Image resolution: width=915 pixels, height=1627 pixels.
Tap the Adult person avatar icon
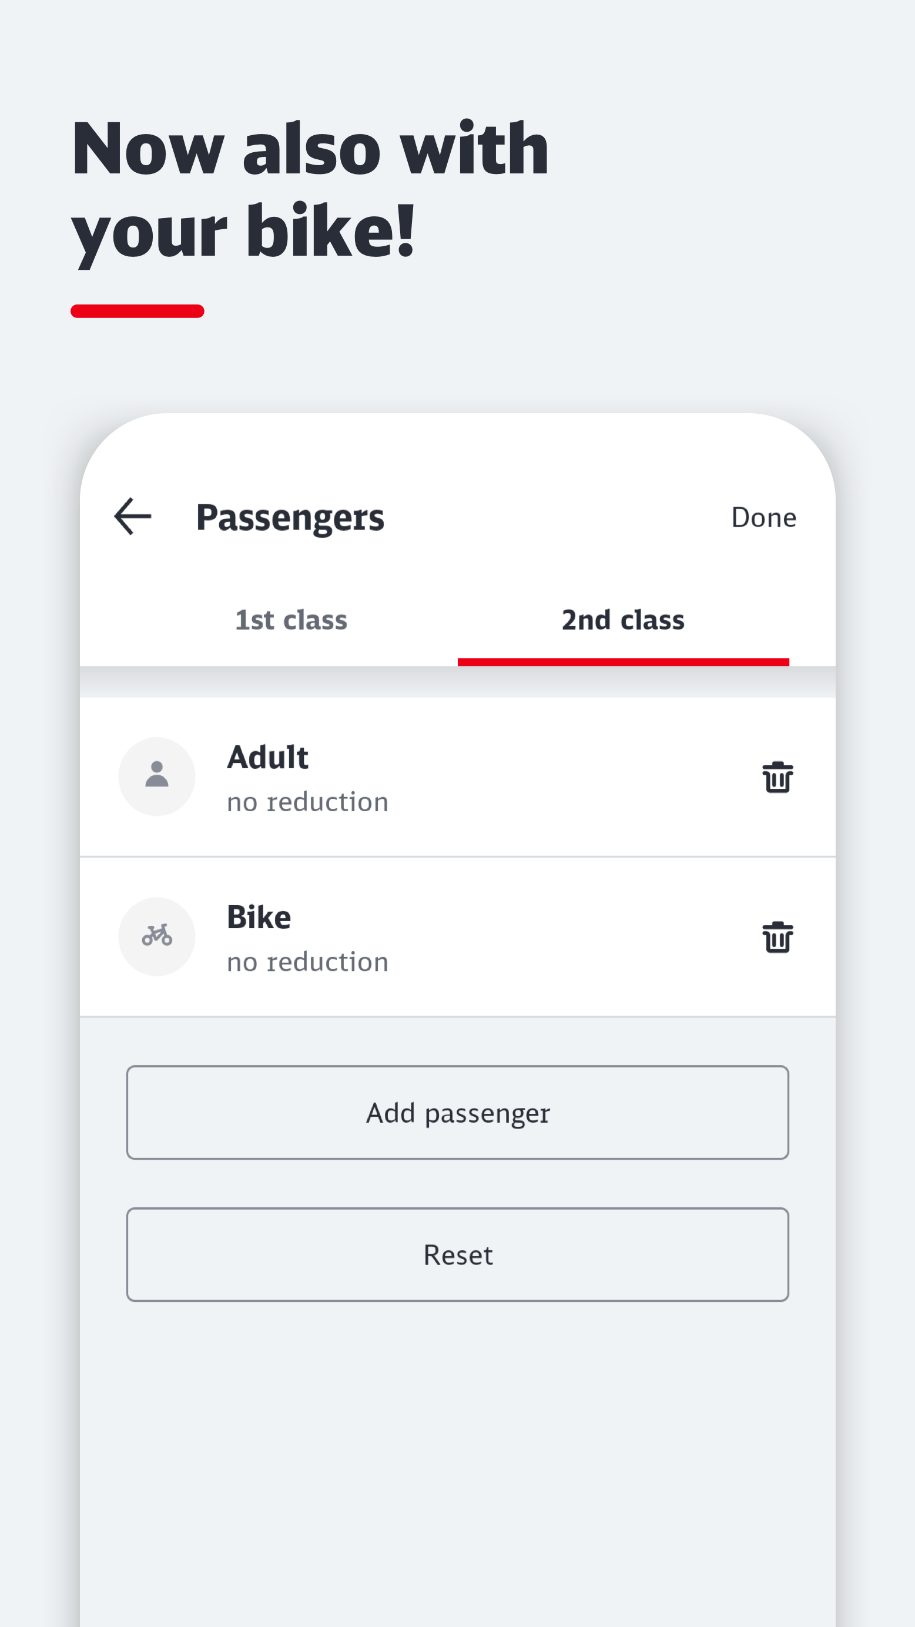point(156,776)
